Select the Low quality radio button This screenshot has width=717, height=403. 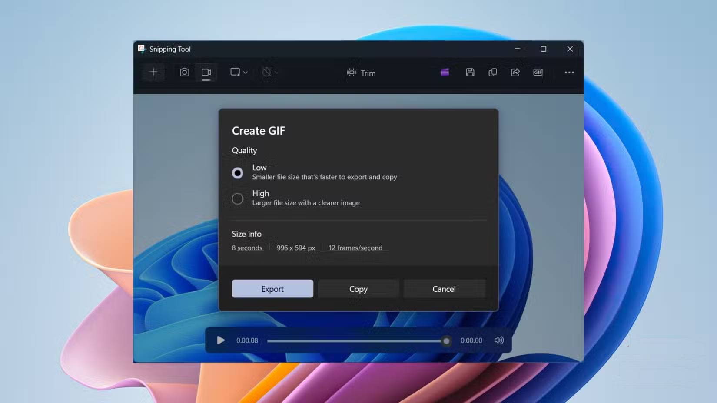pos(237,172)
